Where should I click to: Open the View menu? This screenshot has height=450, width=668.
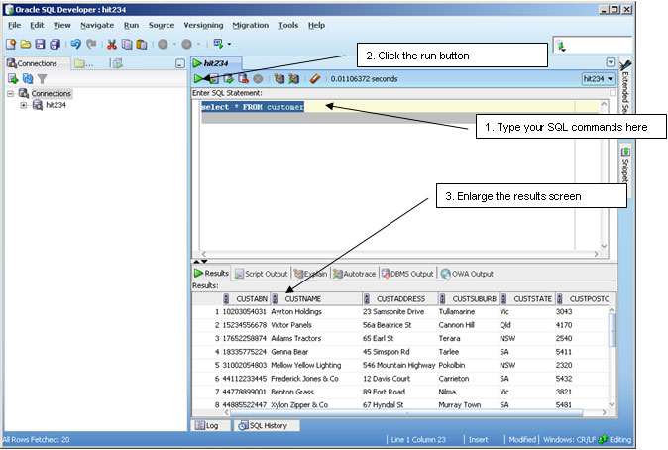(61, 25)
